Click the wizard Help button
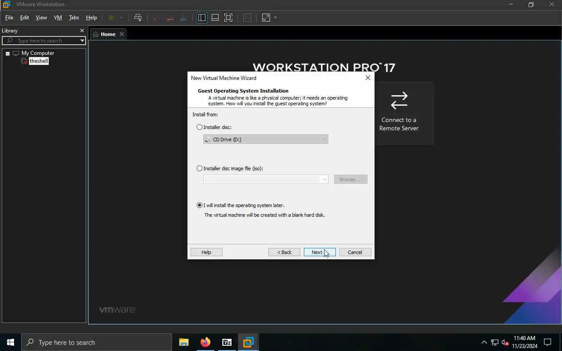Image resolution: width=562 pixels, height=351 pixels. 206,252
